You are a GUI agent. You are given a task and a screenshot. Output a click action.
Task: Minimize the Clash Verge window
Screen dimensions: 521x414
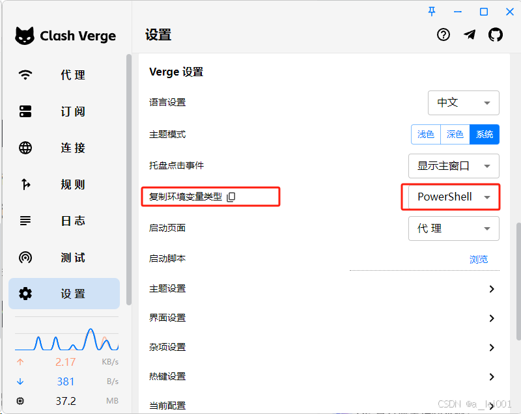click(458, 12)
